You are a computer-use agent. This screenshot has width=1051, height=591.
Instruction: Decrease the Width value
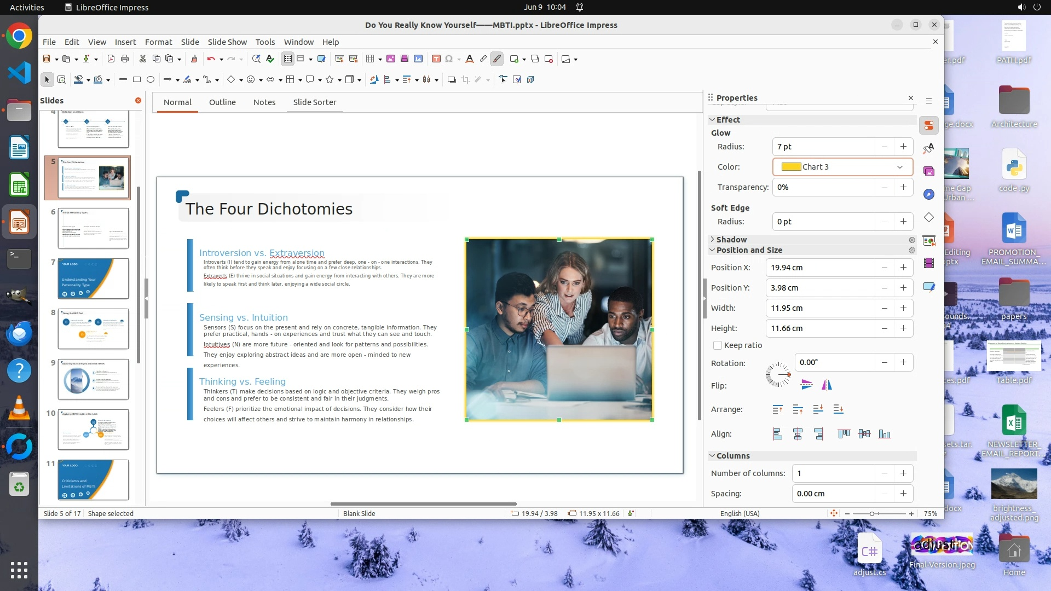884,308
